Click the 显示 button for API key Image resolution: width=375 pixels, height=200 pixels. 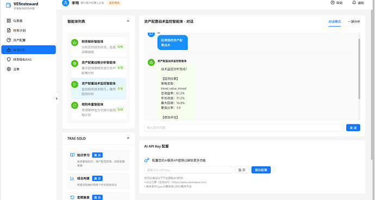pos(242,170)
